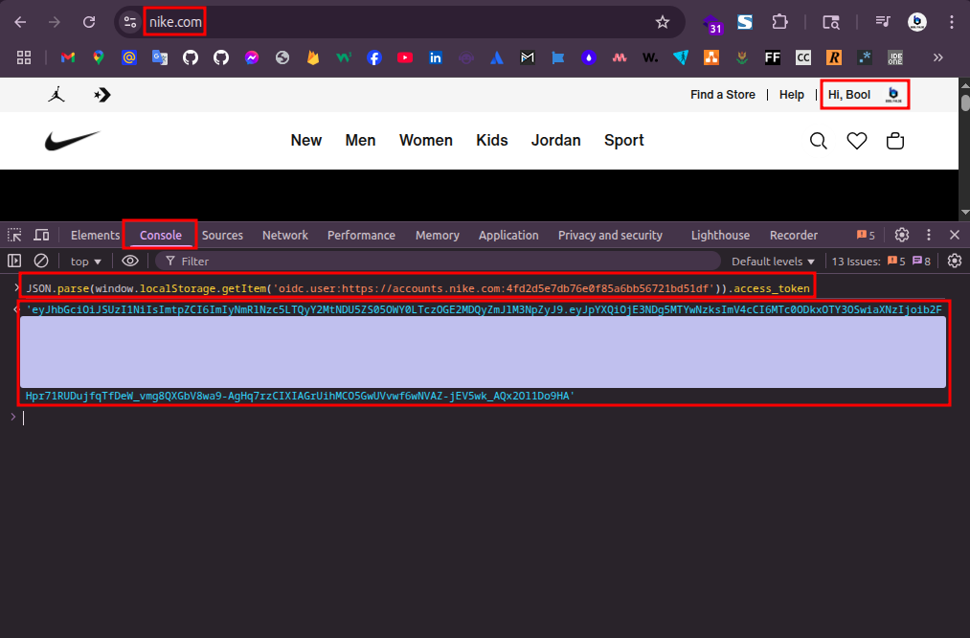Switch to the Application tab
Image resolution: width=970 pixels, height=638 pixels.
click(508, 235)
